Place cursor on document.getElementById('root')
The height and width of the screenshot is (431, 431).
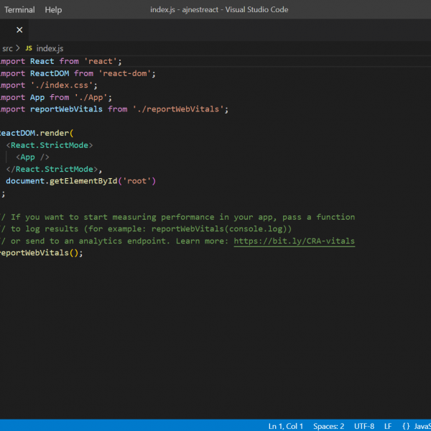[x=80, y=181]
